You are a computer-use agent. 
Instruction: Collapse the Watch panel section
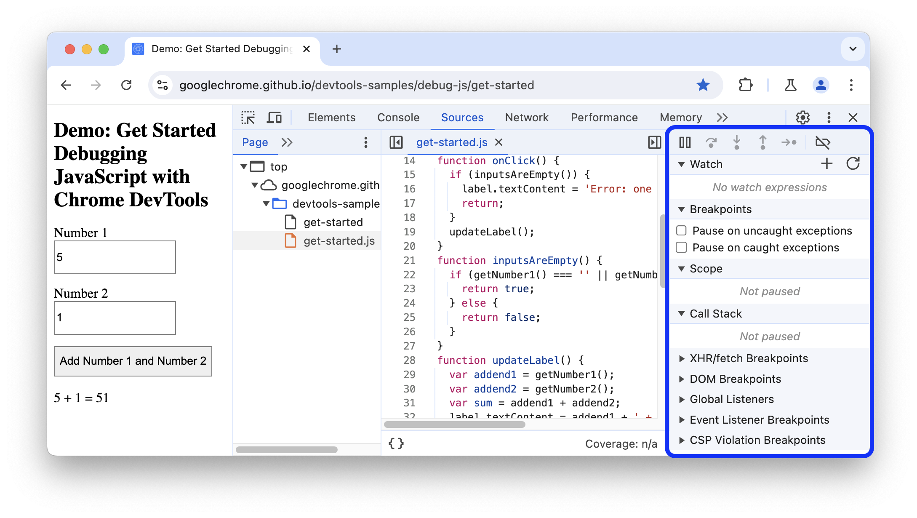[682, 163]
